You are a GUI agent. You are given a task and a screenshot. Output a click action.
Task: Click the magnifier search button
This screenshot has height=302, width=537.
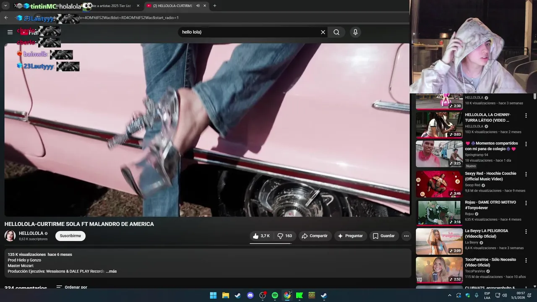[x=336, y=32]
